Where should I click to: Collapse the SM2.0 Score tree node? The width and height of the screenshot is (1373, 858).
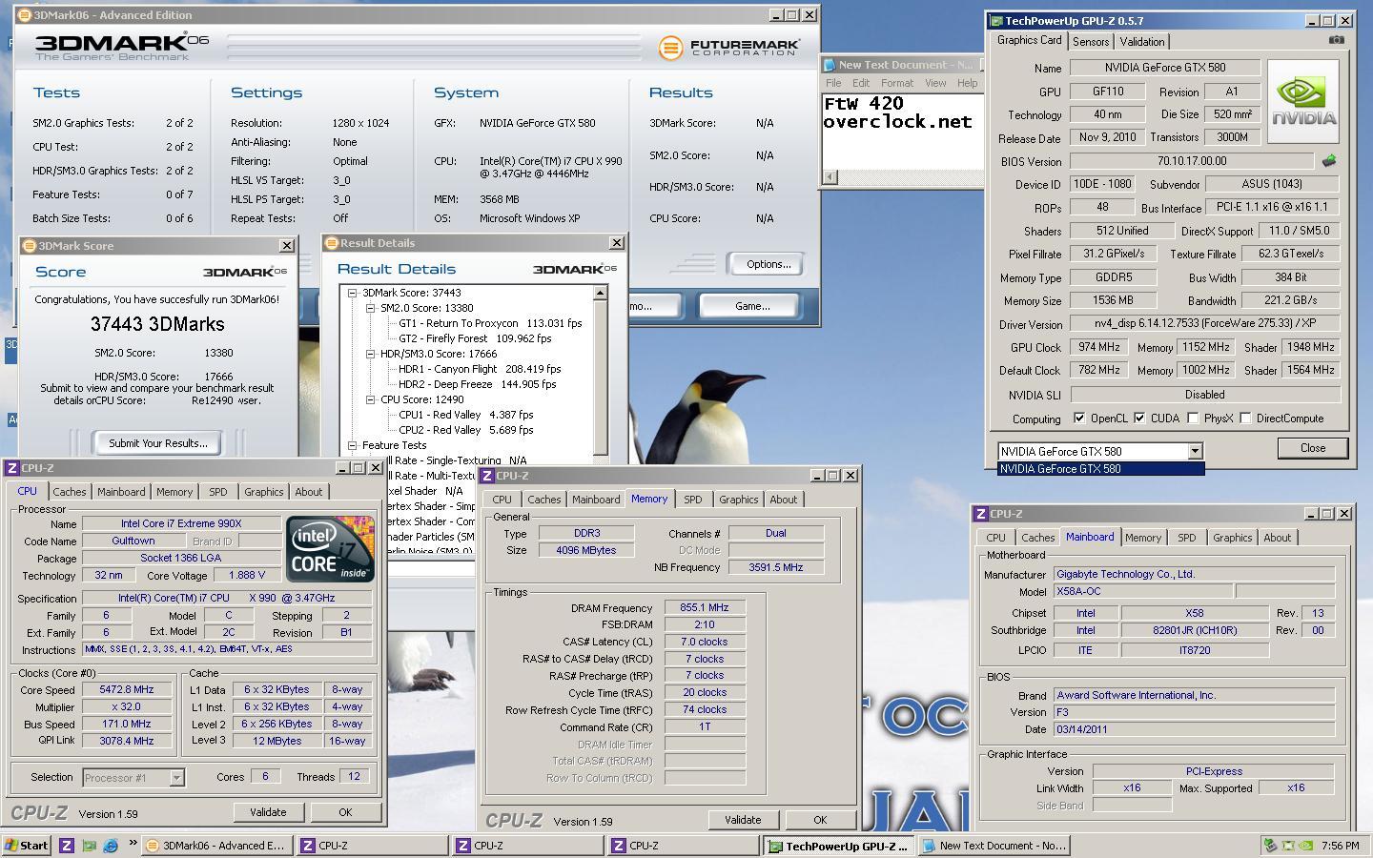tap(371, 308)
